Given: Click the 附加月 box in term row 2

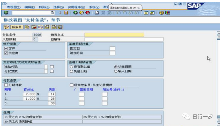Looking at the screenshot, I should [x=105, y=99].
